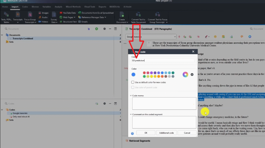Click the Additional code button
The height and width of the screenshot is (148, 265).
[x=166, y=133]
